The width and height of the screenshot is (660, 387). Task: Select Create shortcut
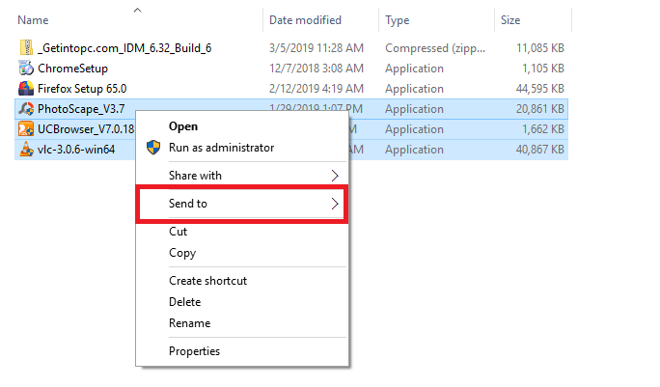pos(207,281)
